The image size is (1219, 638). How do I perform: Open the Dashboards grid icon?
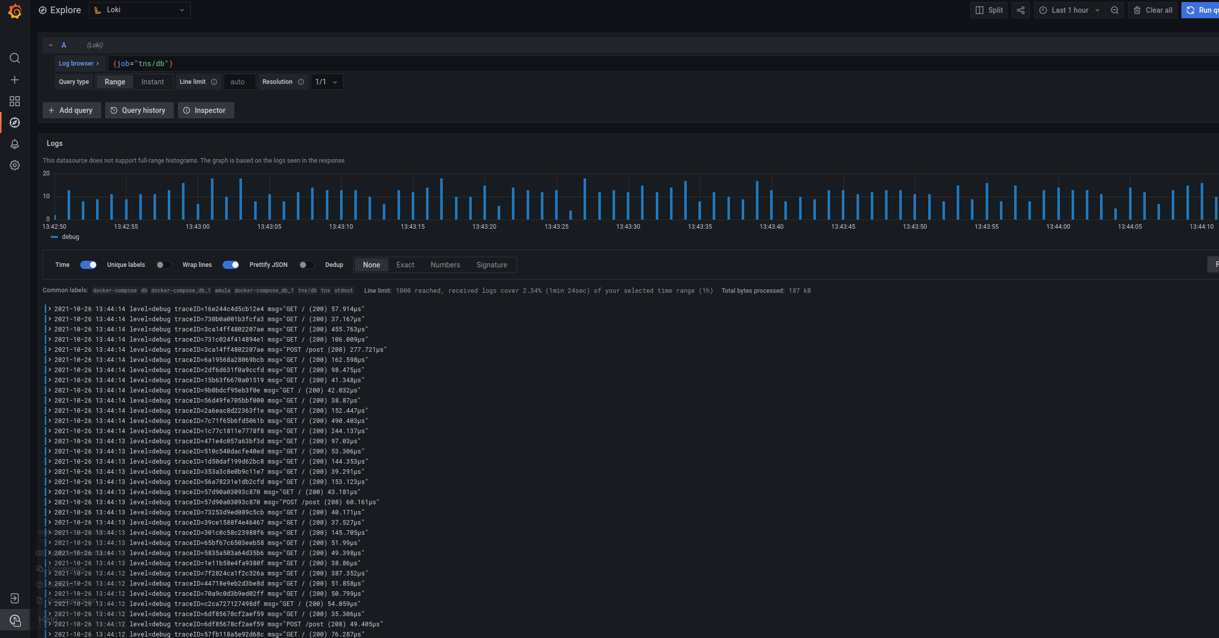click(15, 101)
